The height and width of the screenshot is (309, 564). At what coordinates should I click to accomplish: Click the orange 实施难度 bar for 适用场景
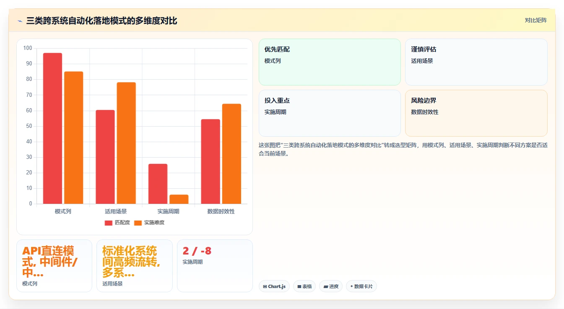click(126, 143)
